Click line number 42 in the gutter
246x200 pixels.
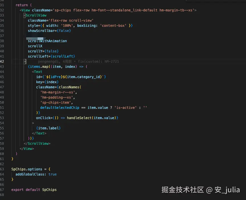(x=2, y=61)
